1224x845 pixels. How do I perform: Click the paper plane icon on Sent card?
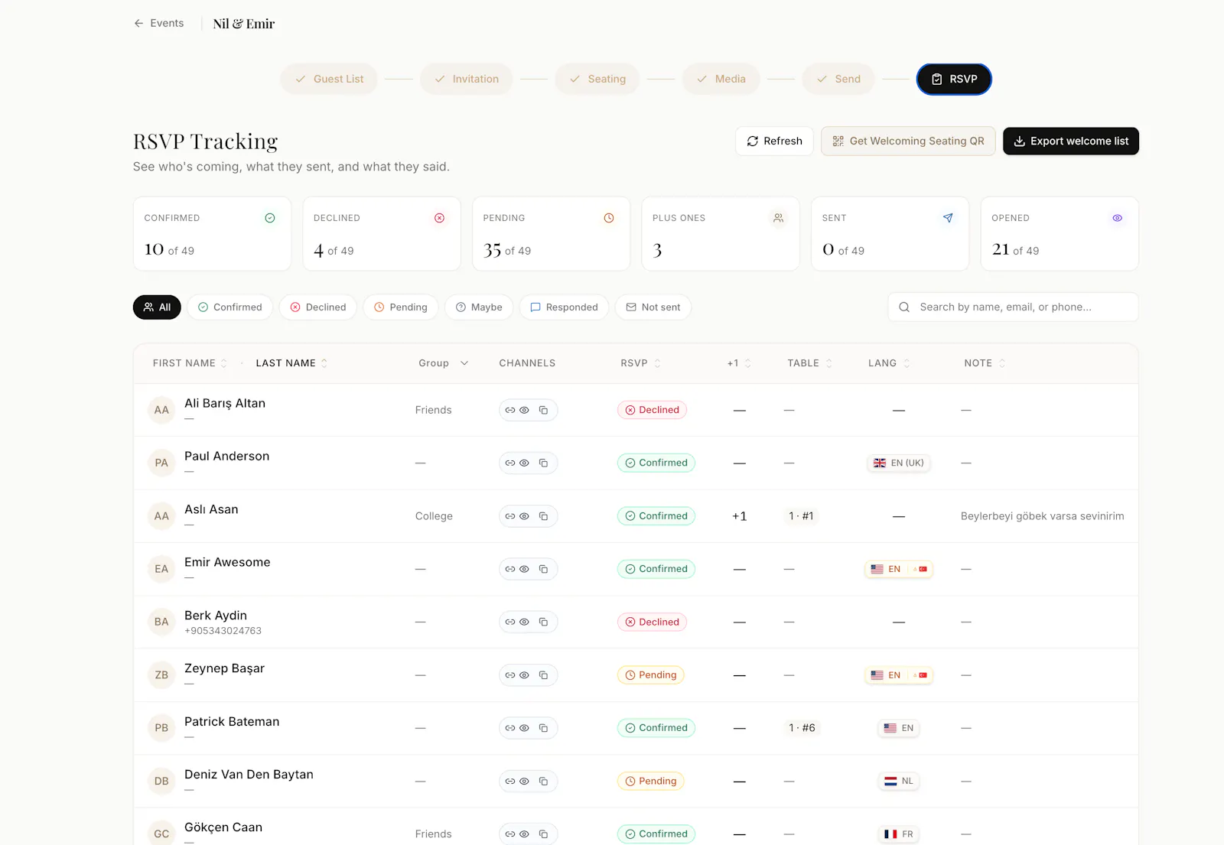point(948,218)
